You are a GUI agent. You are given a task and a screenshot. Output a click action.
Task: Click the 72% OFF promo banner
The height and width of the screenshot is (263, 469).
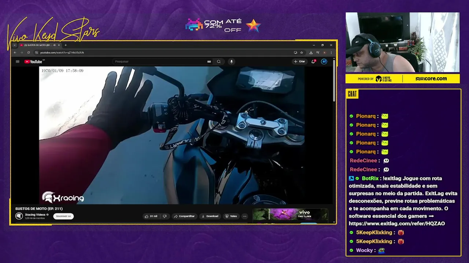pos(223,26)
